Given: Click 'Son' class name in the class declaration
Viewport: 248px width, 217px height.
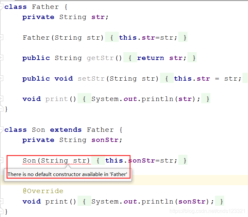Looking at the screenshot, I should coord(38,130).
